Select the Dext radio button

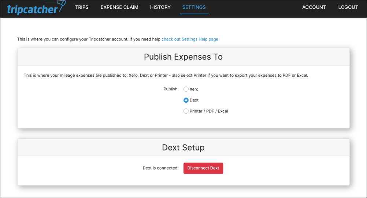point(186,100)
